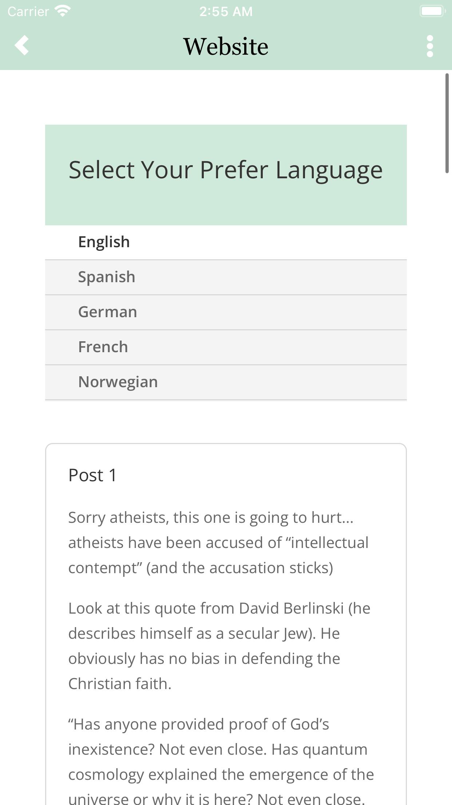Select Norwegian language entry
This screenshot has width=452, height=805.
click(226, 382)
